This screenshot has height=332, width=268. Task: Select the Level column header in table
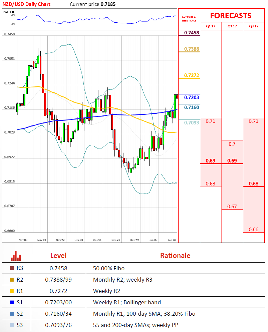click(58, 256)
